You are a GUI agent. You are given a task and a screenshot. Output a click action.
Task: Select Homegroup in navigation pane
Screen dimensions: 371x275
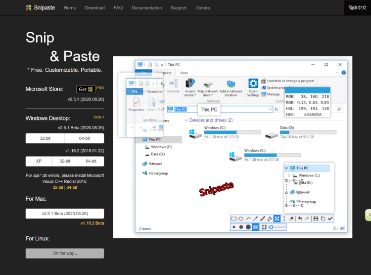(155, 173)
